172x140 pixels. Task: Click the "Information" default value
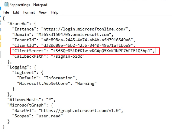click(59, 78)
